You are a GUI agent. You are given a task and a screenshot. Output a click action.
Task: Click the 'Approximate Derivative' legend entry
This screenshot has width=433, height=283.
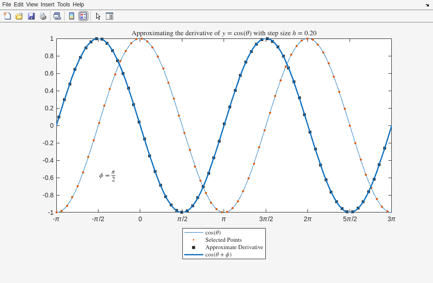point(234,247)
